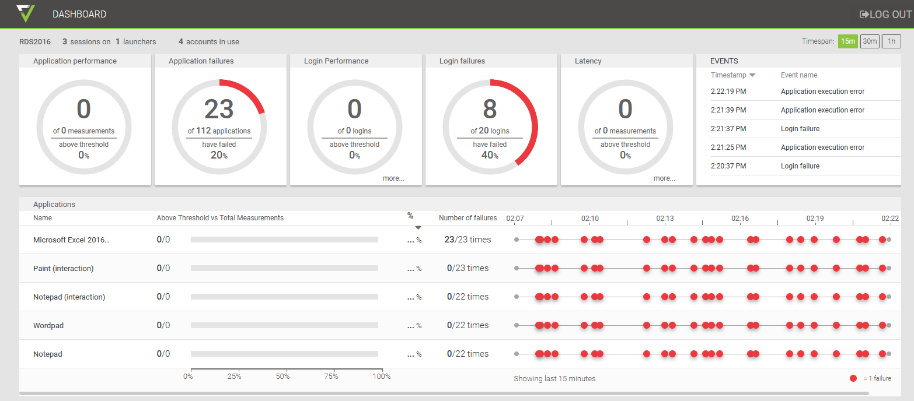
Task: Select the 1h timespan
Action: (891, 41)
